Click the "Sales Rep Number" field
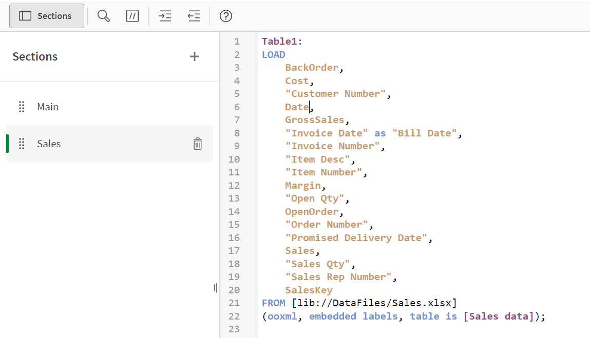Image resolution: width=590 pixels, height=338 pixels. point(338,277)
